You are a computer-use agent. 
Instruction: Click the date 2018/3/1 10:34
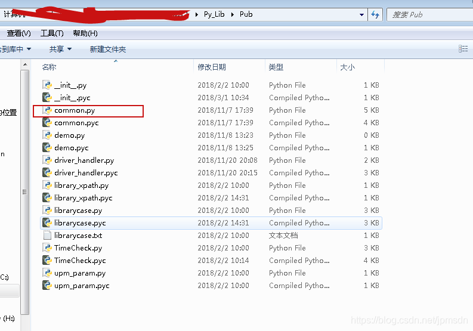(x=223, y=98)
